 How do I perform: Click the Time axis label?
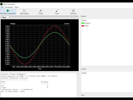tap(40, 69)
